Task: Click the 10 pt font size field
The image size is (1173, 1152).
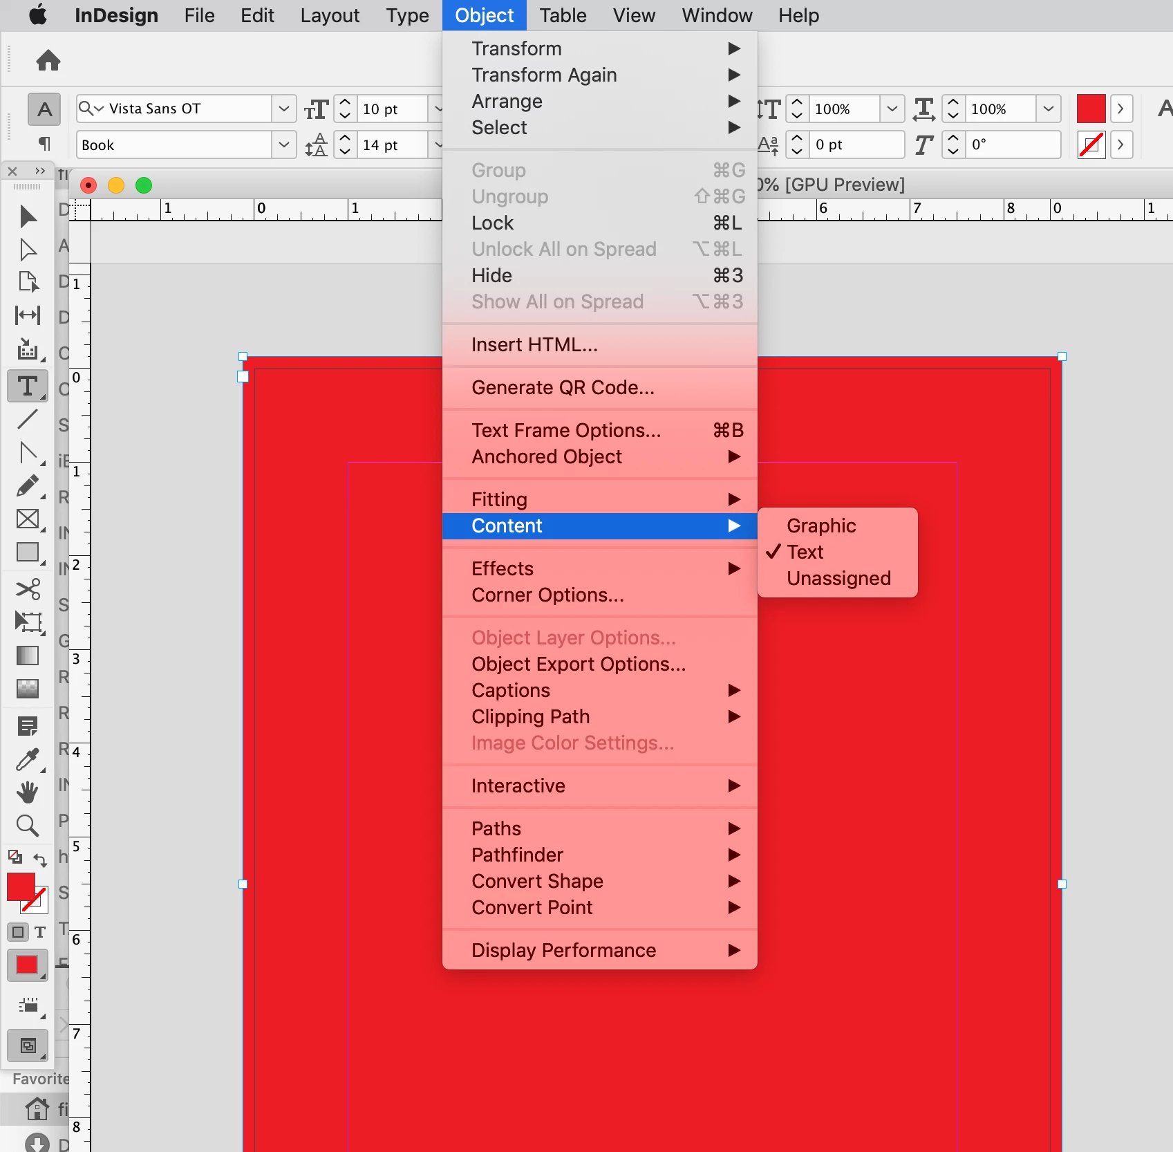Action: click(x=392, y=109)
